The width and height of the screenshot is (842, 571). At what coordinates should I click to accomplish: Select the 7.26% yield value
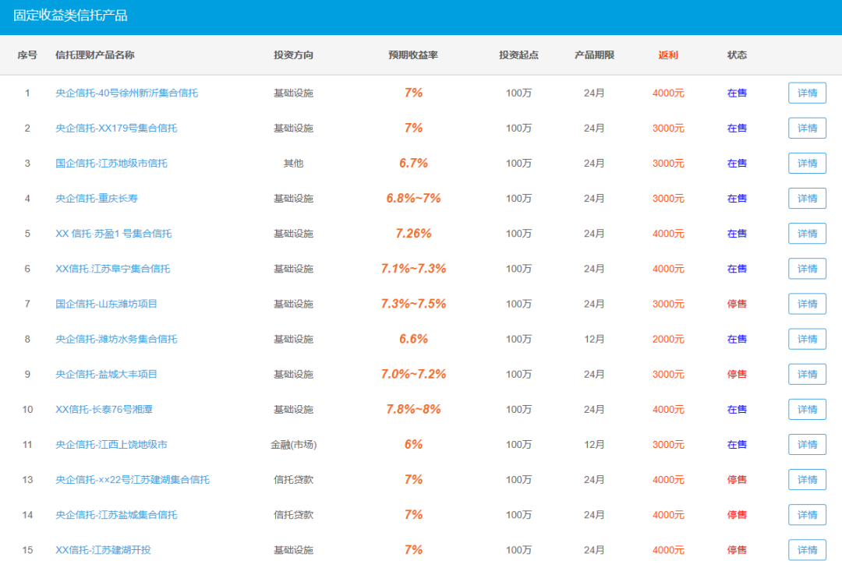(x=413, y=234)
